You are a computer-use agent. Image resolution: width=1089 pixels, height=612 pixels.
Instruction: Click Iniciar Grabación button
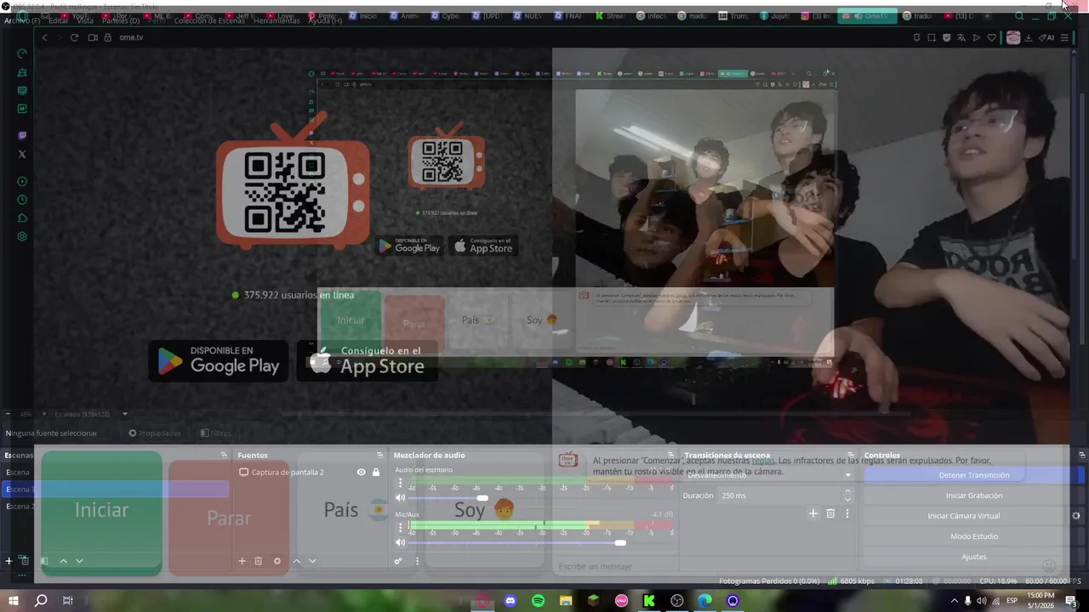(x=974, y=496)
